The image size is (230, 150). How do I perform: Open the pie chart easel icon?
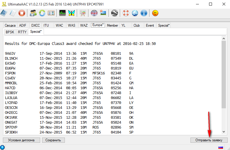pyautogui.click(x=83, y=13)
